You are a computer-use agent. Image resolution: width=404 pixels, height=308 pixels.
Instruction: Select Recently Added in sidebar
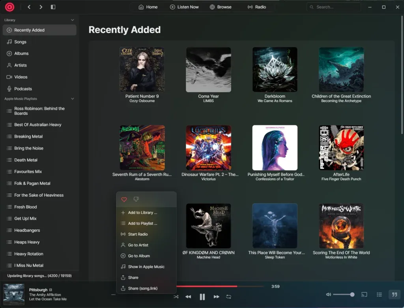coord(39,30)
